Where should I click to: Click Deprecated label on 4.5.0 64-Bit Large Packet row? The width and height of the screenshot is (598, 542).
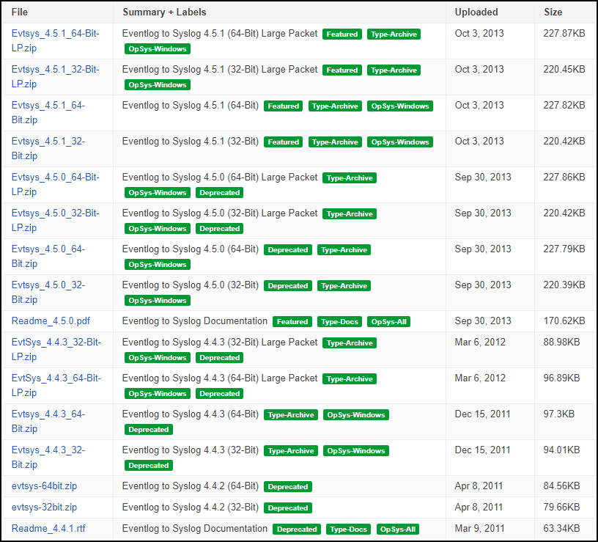tap(220, 193)
